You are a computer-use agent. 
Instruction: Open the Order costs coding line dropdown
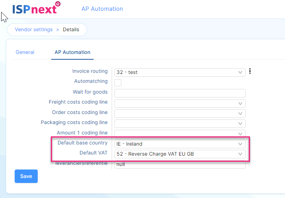pos(180,113)
